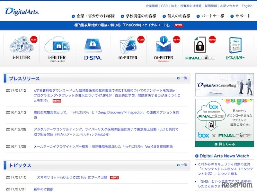Click 一覧 icon in トピックス header
257x192 pixels.
(178, 165)
